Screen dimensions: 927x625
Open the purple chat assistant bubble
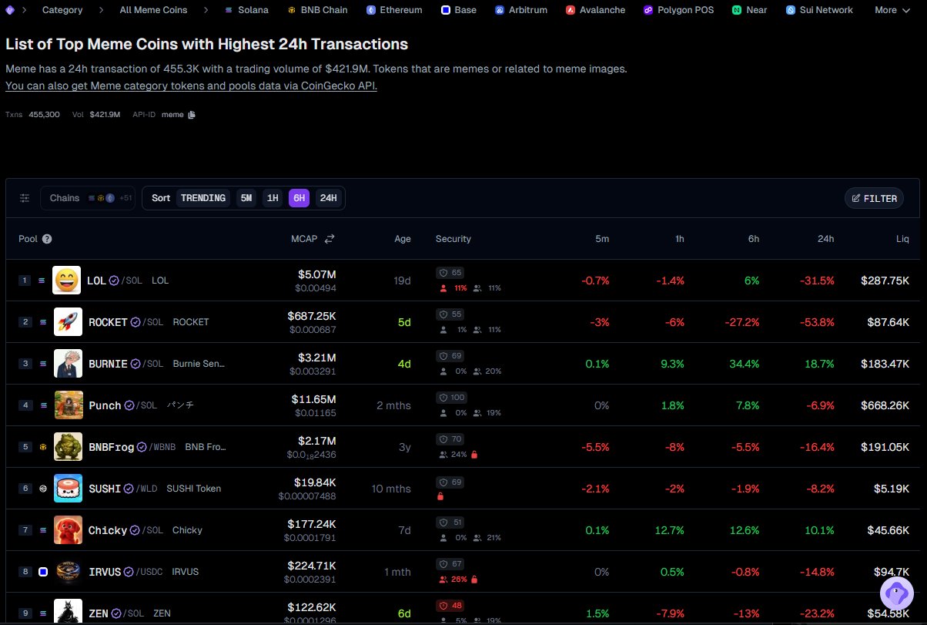pos(896,593)
